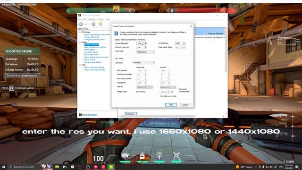Open the Standard Automatic dropdown
Image resolution: width=302 pixels, height=170 pixels.
click(143, 63)
